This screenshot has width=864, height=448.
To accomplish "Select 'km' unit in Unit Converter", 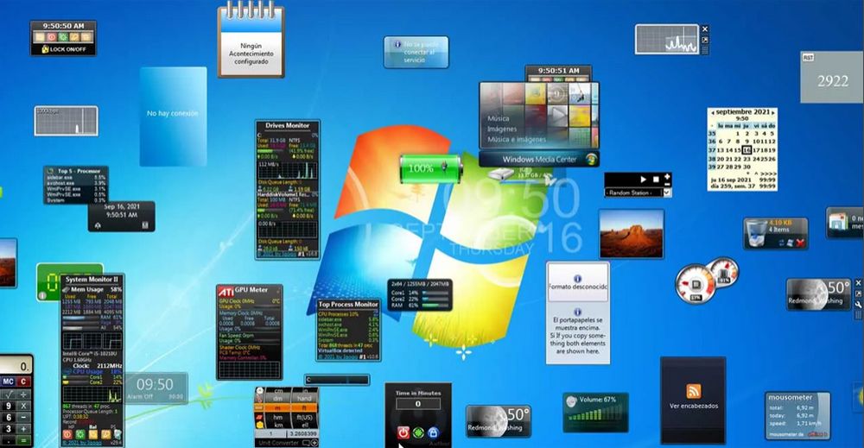I will pyautogui.click(x=277, y=425).
